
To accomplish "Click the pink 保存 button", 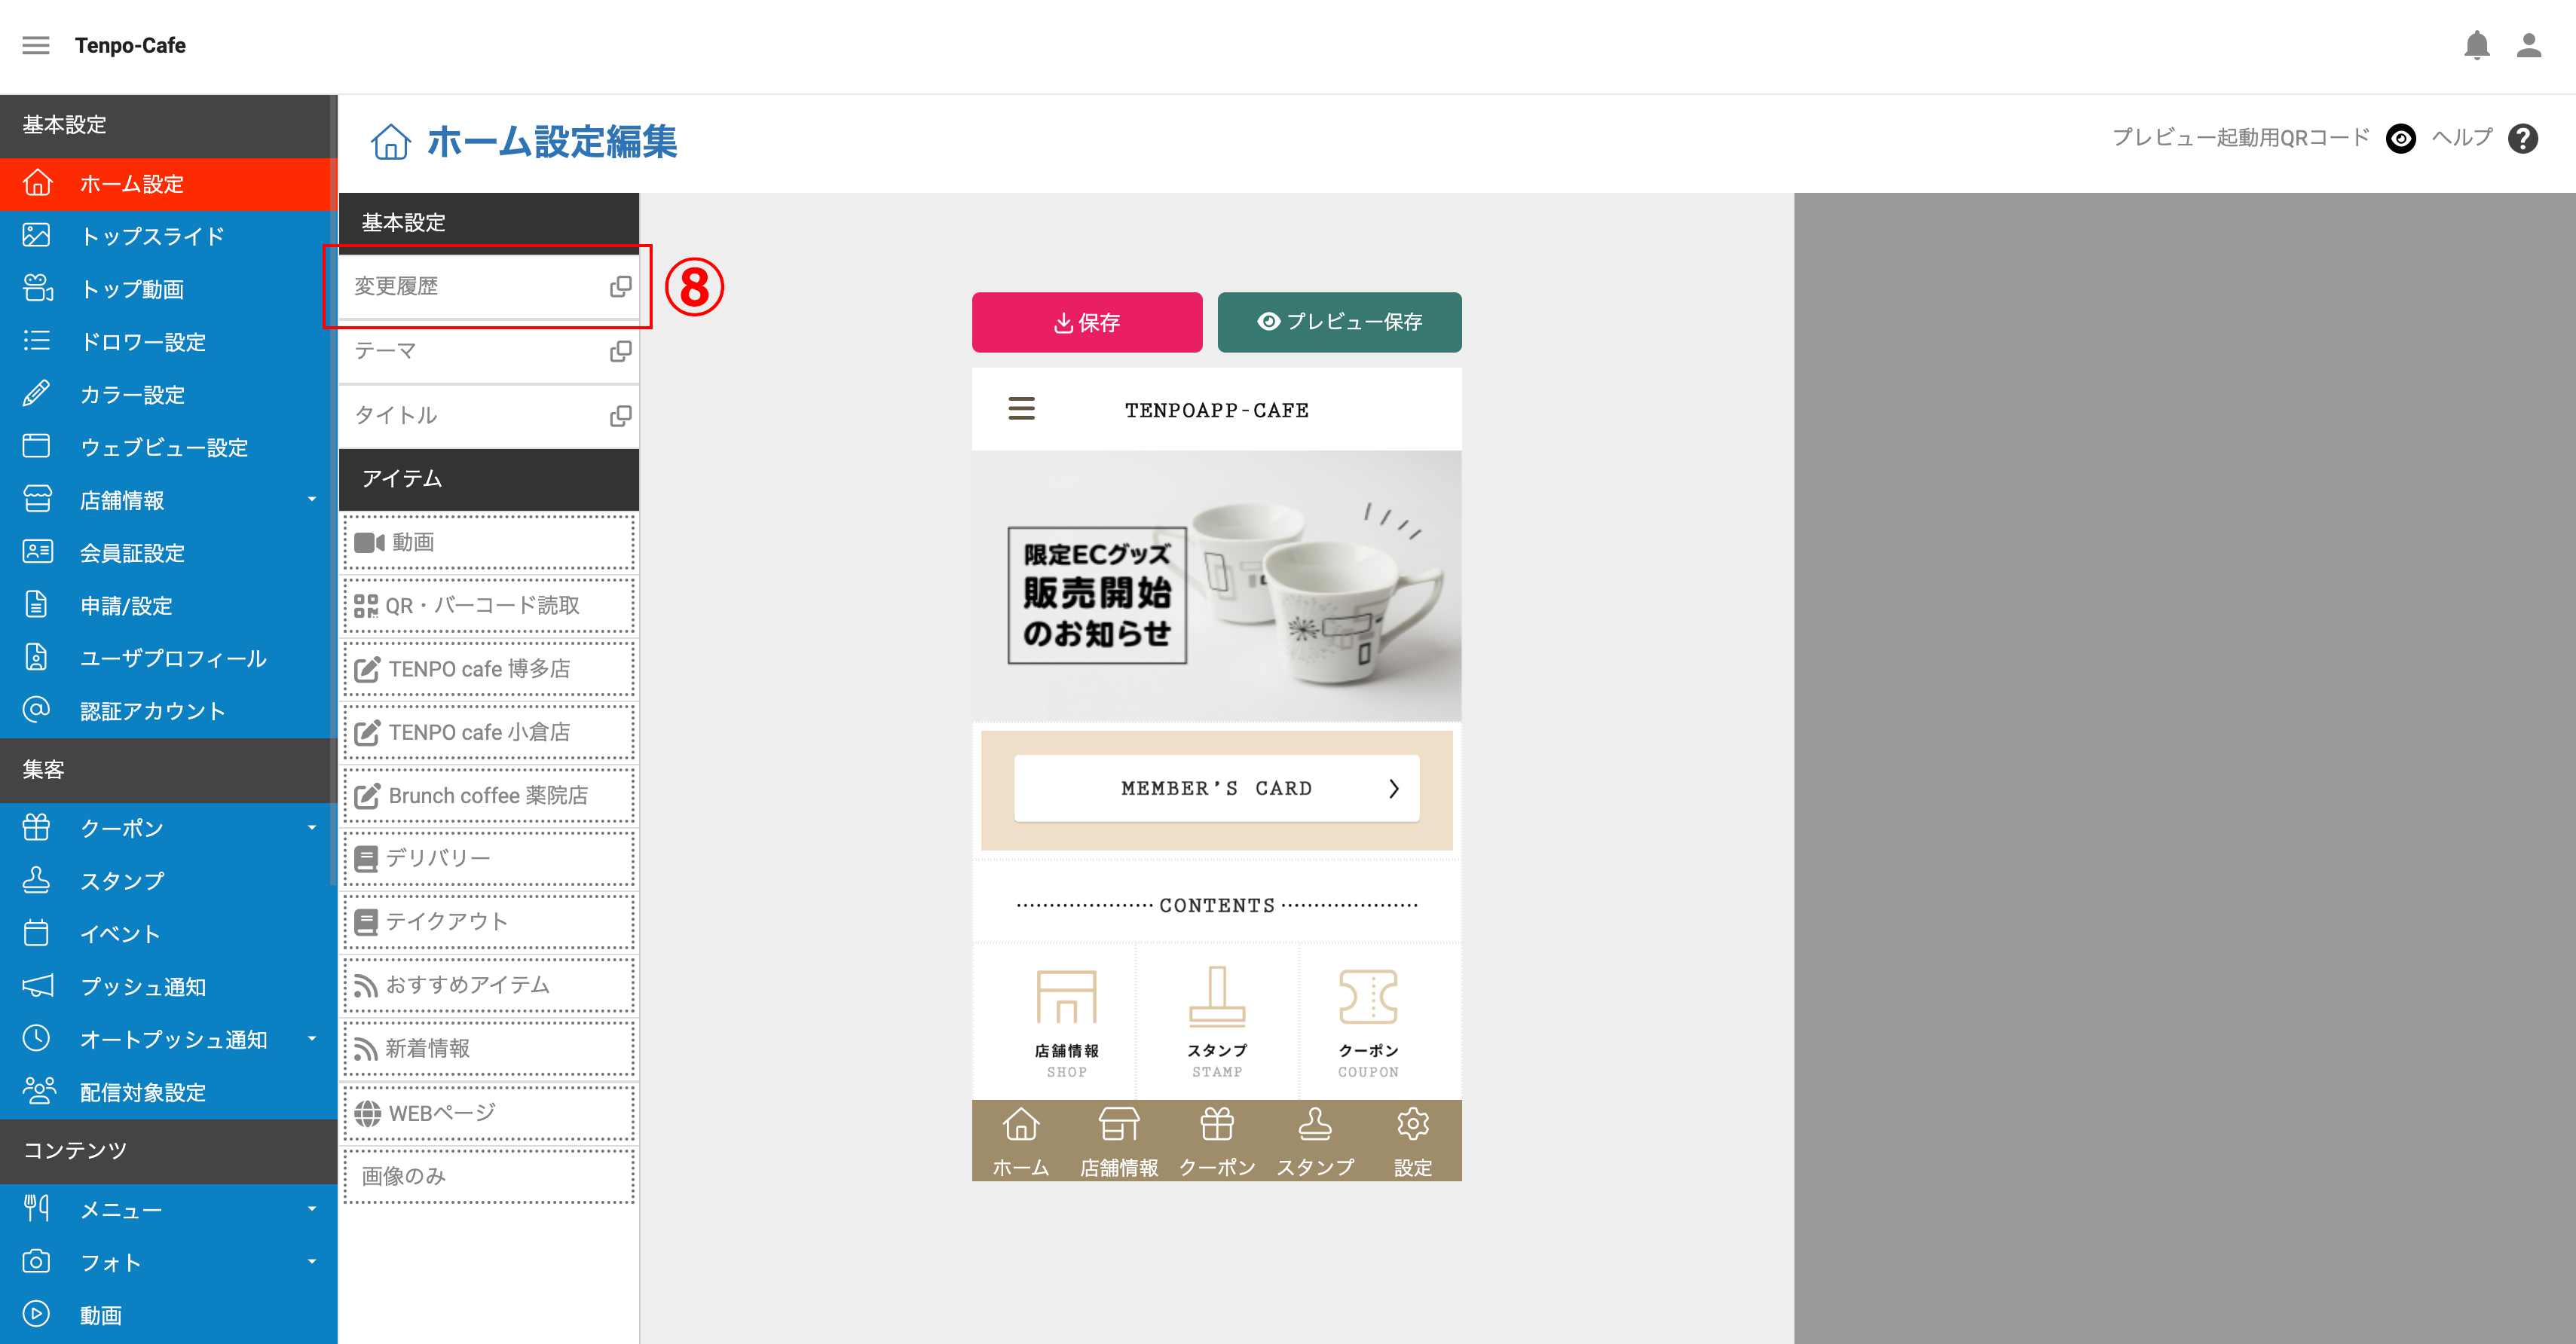I will click(1087, 322).
